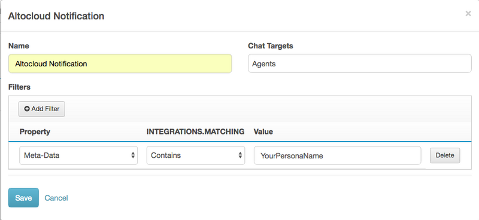Click the Chat Targets label

click(x=271, y=46)
